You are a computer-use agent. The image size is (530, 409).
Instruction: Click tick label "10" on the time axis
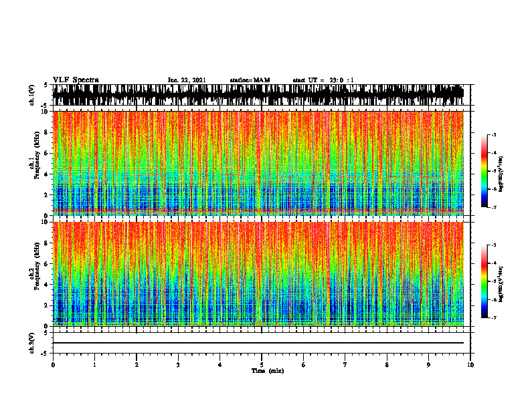point(470,365)
